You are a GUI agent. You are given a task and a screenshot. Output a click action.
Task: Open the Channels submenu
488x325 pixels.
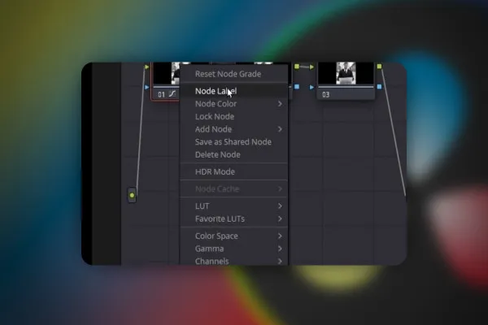click(234, 261)
